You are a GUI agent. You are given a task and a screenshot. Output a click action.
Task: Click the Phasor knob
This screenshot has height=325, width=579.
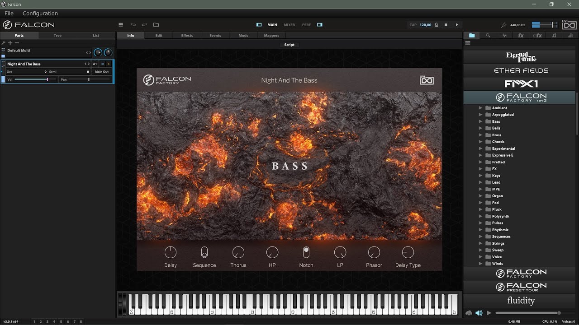[x=374, y=252]
